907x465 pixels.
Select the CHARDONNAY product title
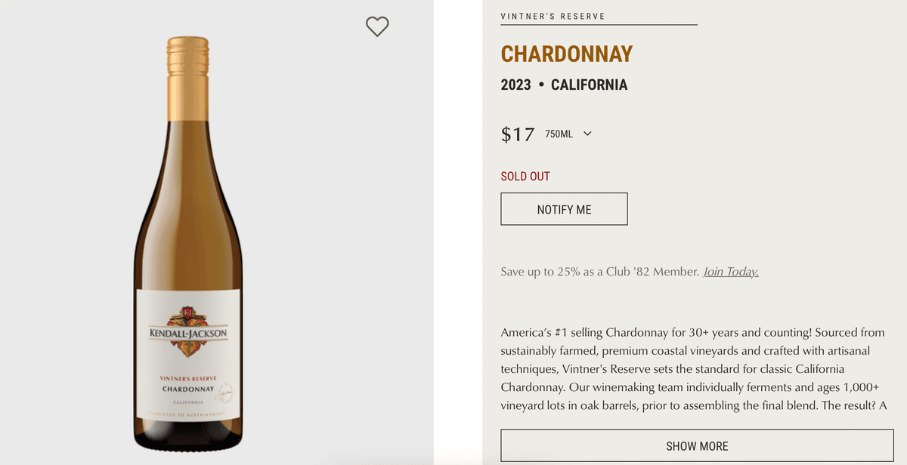pyautogui.click(x=567, y=54)
